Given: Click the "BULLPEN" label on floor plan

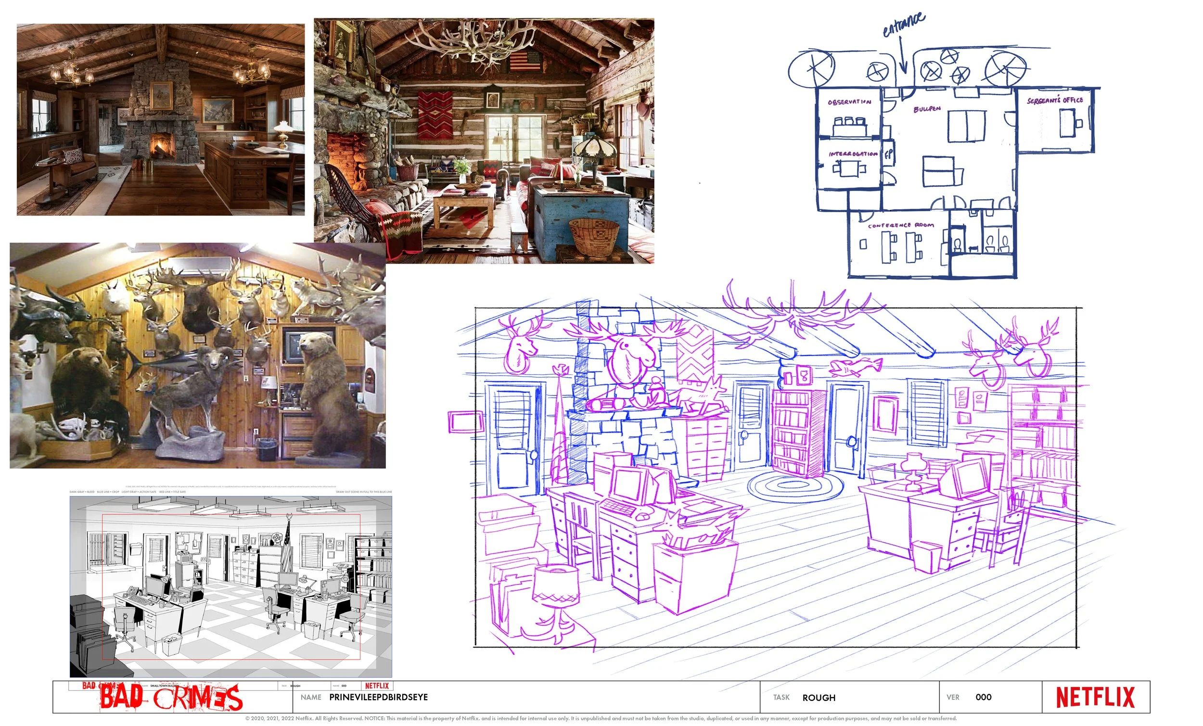Looking at the screenshot, I should (x=927, y=109).
